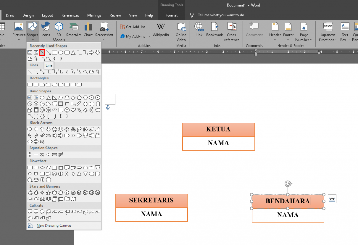
Task: Click the Bookmark button
Action: click(x=214, y=30)
